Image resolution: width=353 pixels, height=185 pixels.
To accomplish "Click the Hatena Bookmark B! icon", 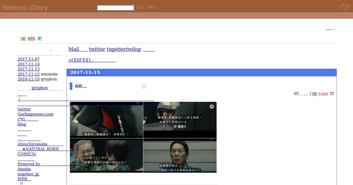I will coord(314,94).
